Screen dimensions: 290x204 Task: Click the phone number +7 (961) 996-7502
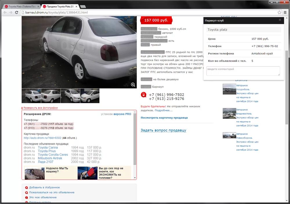pyautogui.click(x=166, y=95)
